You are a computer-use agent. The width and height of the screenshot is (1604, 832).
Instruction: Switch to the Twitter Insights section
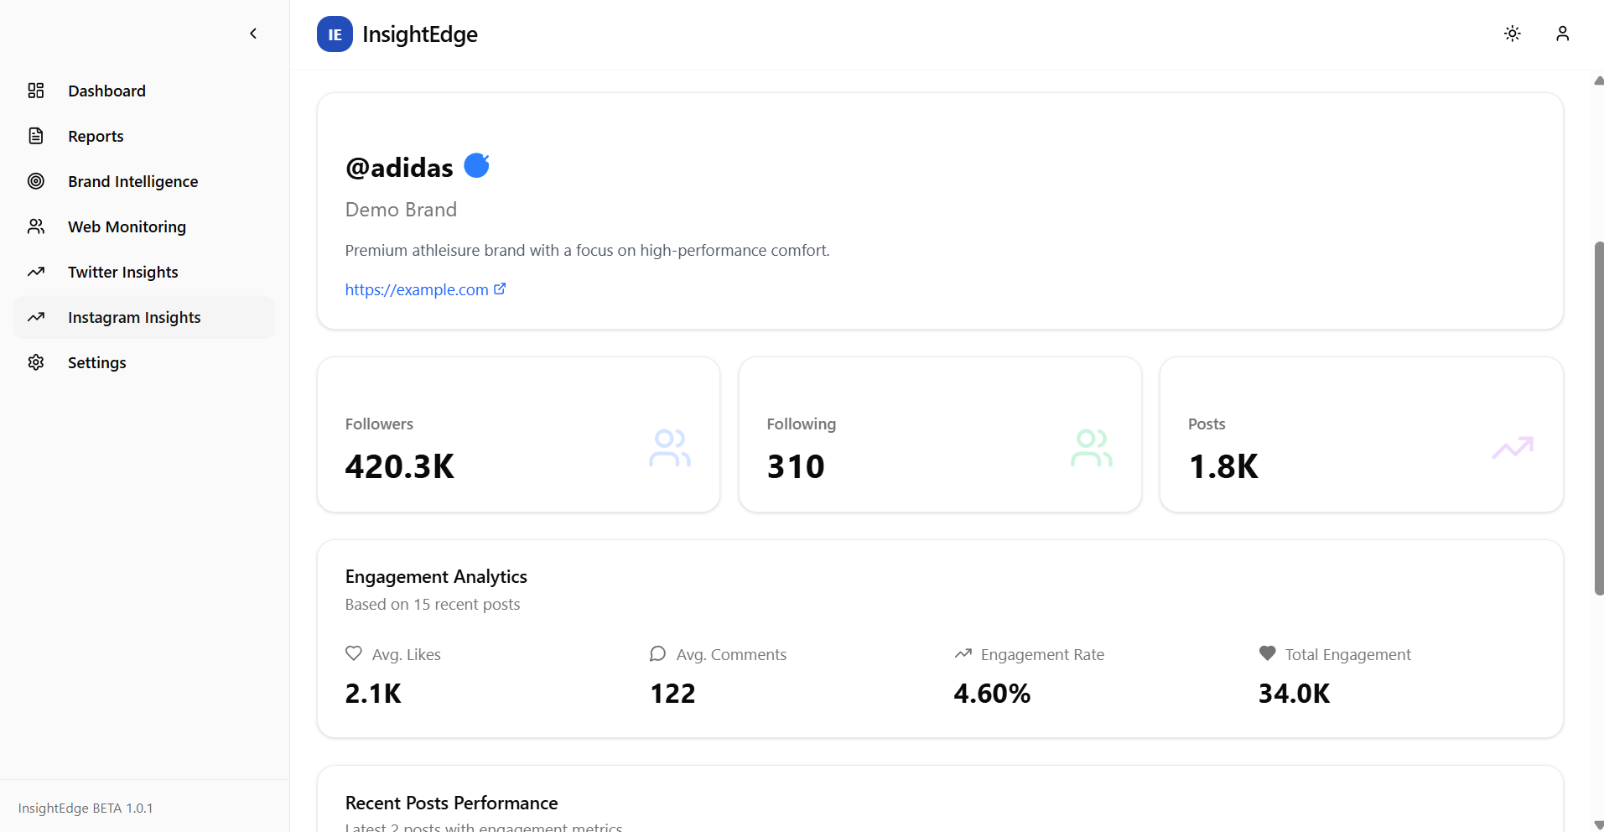[122, 272]
